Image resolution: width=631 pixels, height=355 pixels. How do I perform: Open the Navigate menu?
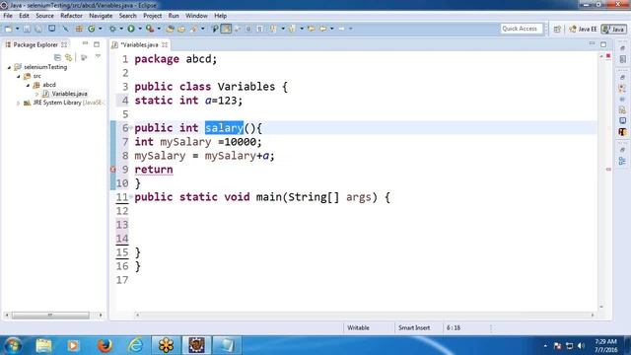coord(101,16)
